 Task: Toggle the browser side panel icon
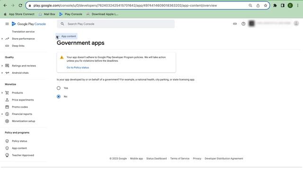(x=283, y=6)
